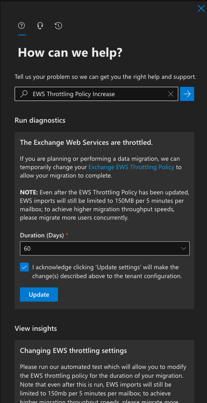The image size is (207, 403).
Task: Click the magnifier icon in search box
Action: 24,94
